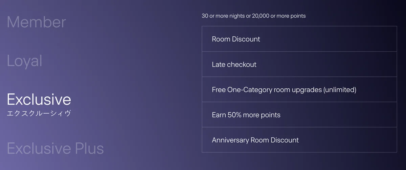This screenshot has height=170, width=406.
Task: Click the Japanese エクスクルーシィヴ subtitle
Action: (x=39, y=113)
